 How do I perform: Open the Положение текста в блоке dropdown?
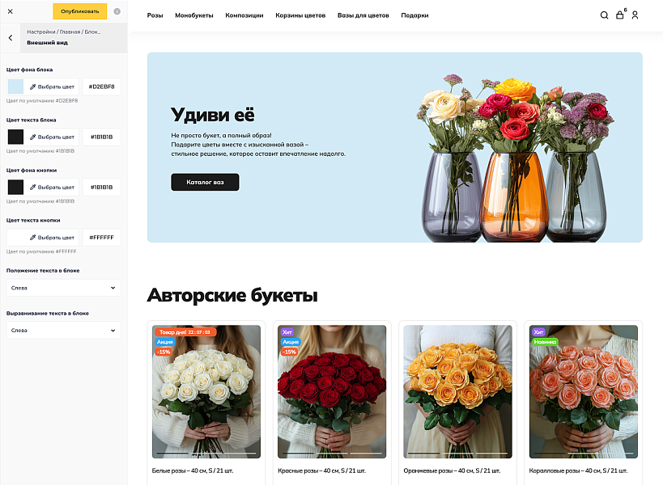tap(63, 287)
